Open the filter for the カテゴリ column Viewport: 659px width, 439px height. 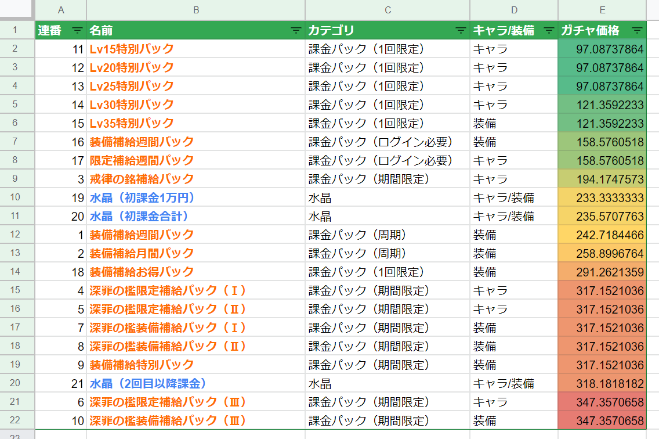459,30
